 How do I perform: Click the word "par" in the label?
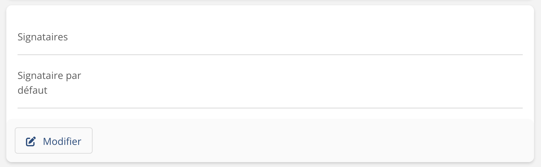tap(73, 75)
